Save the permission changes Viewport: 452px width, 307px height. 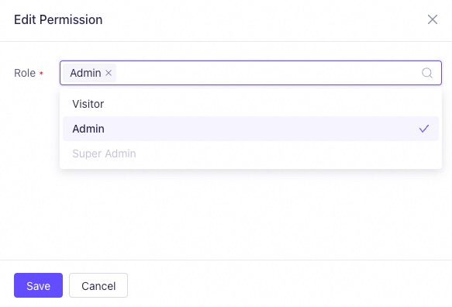(38, 285)
